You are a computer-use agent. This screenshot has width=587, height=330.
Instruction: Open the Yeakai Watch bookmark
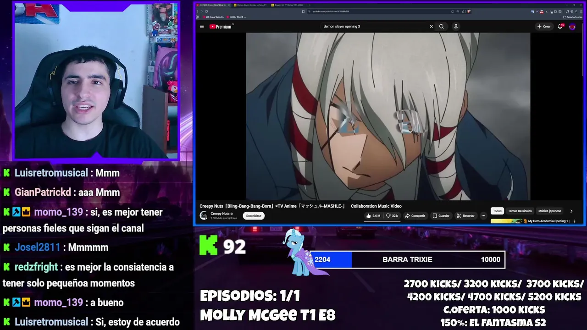[214, 17]
